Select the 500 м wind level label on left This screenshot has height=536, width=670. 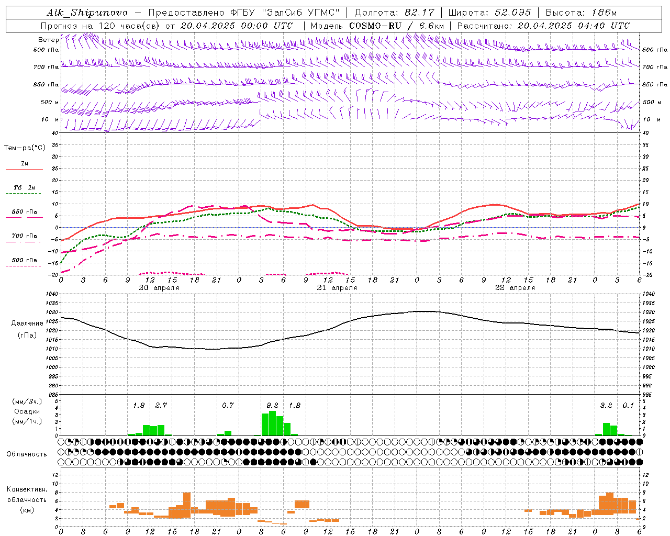[x=50, y=102]
